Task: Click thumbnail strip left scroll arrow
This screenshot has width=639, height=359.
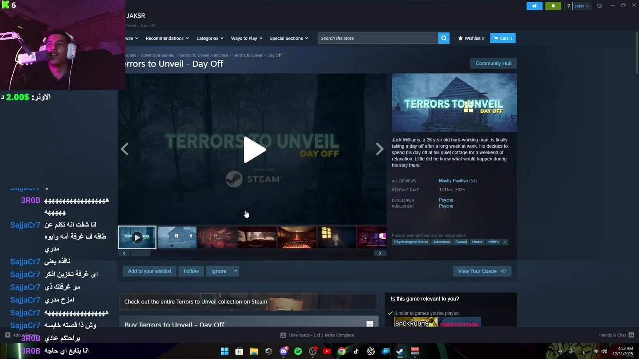Action: point(124,253)
